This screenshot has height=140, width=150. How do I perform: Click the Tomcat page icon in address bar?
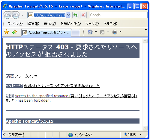(31, 15)
